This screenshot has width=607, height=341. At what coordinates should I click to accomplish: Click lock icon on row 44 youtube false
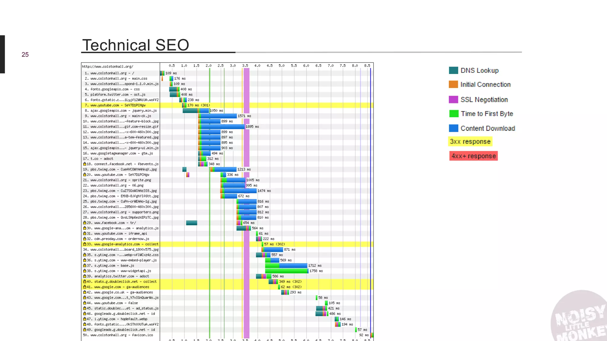click(84, 303)
